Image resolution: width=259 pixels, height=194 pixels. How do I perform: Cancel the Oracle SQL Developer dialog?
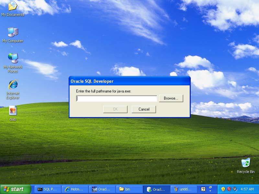click(144, 109)
